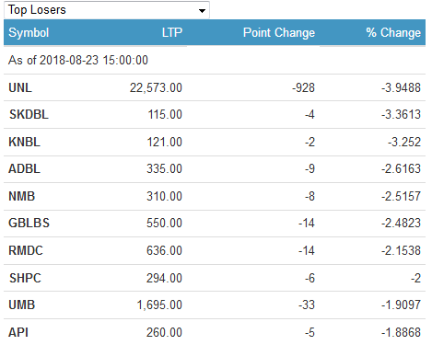Screen dimensions: 432x345
Task: Open the UNL stock symbol
Action: pyautogui.click(x=20, y=87)
